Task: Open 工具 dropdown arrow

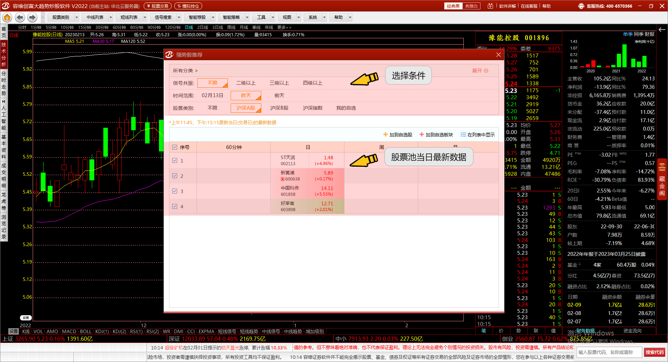Action: (273, 17)
